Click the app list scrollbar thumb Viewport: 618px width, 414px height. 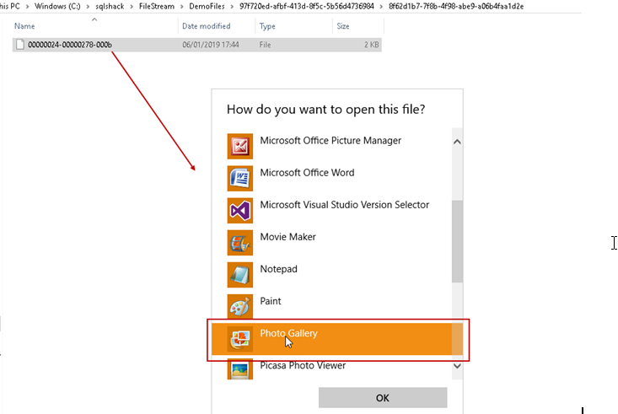coord(457,241)
